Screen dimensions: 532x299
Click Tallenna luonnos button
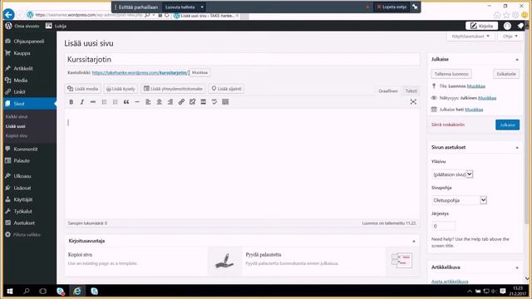(451, 74)
